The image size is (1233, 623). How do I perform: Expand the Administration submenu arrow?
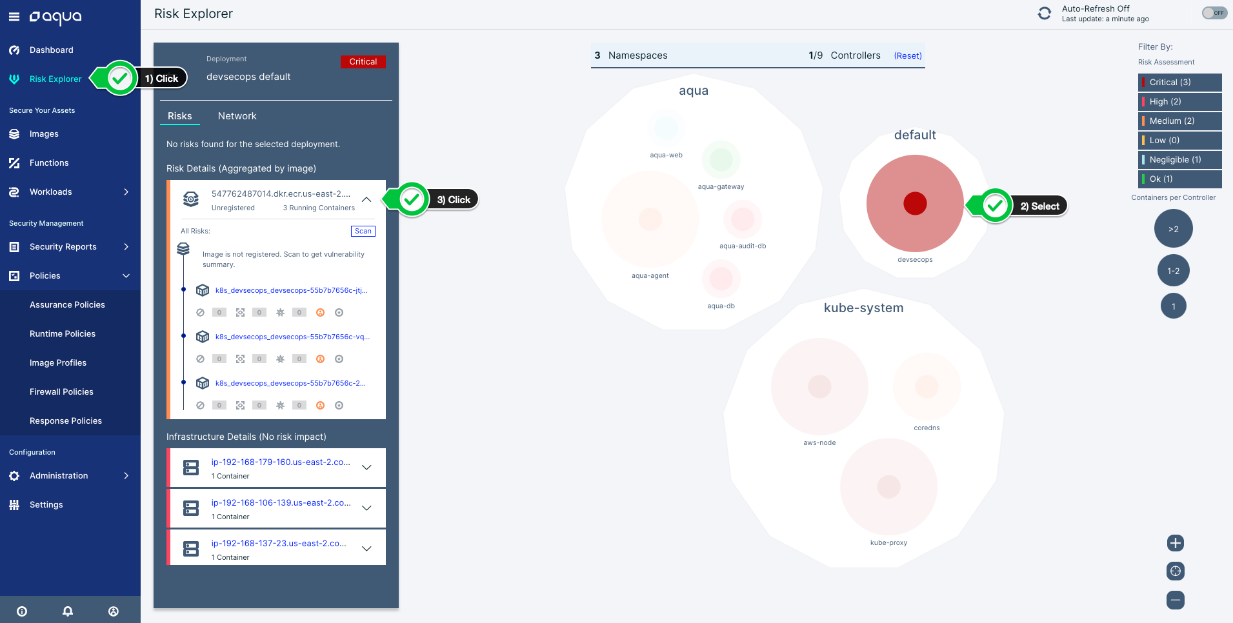tap(126, 475)
